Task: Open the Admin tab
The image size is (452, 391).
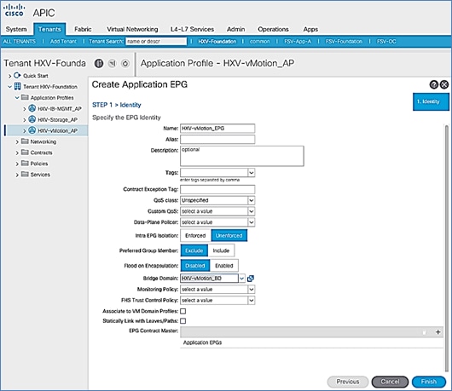Action: point(235,29)
